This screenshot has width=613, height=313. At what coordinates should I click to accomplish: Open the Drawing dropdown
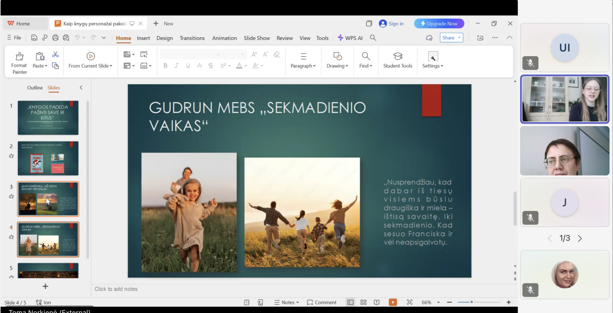point(337,60)
